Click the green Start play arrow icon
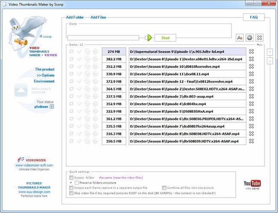The image size is (278, 213). (149, 38)
